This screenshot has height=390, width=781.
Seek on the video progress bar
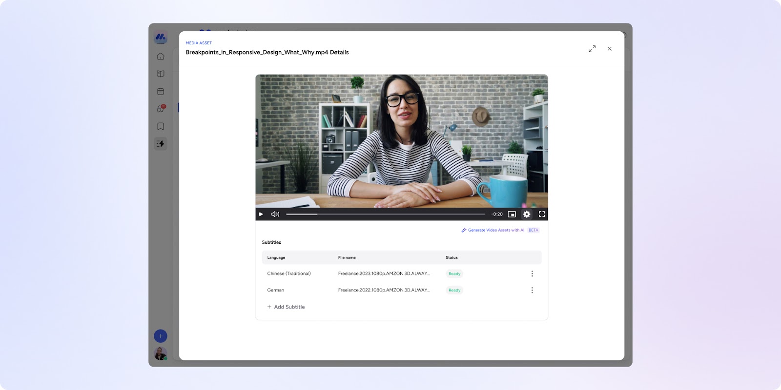click(385, 214)
